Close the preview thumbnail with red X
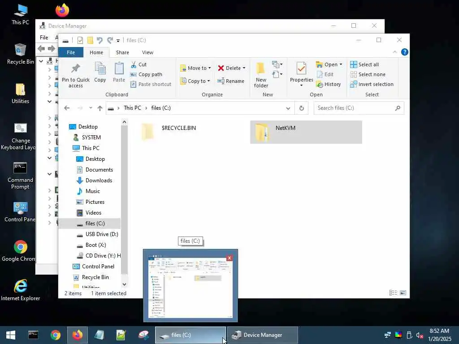The height and width of the screenshot is (344, 459). [x=229, y=258]
